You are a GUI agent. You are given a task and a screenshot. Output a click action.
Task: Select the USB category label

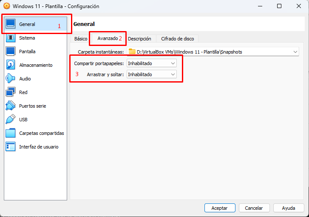coord(23,120)
